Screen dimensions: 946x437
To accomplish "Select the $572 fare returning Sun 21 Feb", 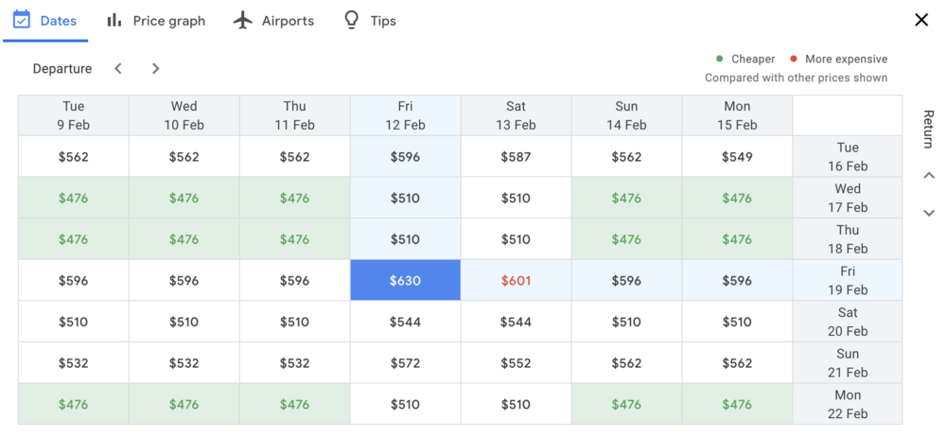I will pyautogui.click(x=405, y=363).
